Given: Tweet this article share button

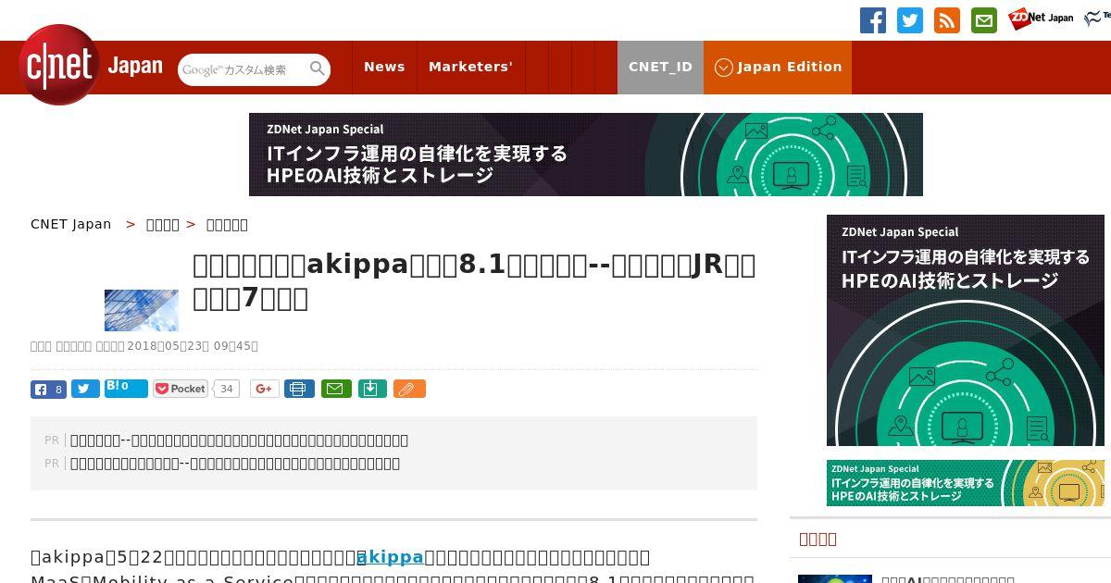Looking at the screenshot, I should 85,389.
